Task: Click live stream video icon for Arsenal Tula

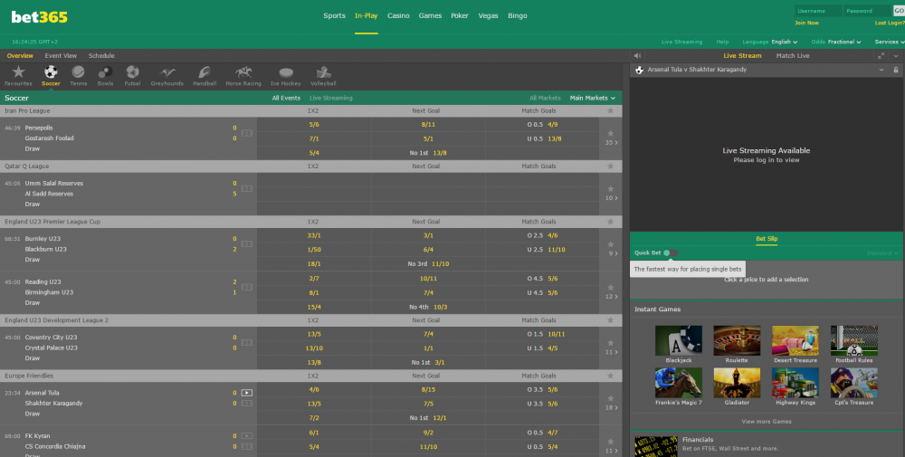Action: tap(246, 393)
